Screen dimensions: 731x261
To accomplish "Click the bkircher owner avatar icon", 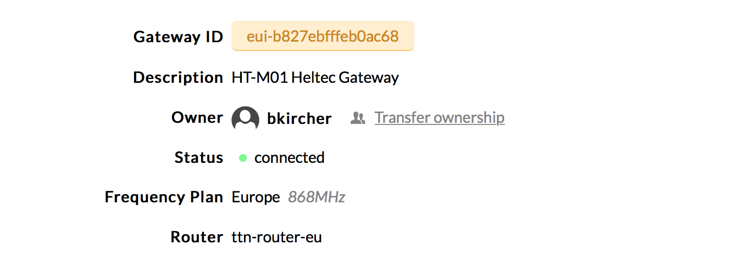I will pyautogui.click(x=245, y=118).
